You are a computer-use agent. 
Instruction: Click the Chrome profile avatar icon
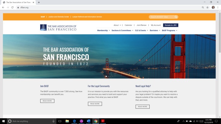point(213,7)
